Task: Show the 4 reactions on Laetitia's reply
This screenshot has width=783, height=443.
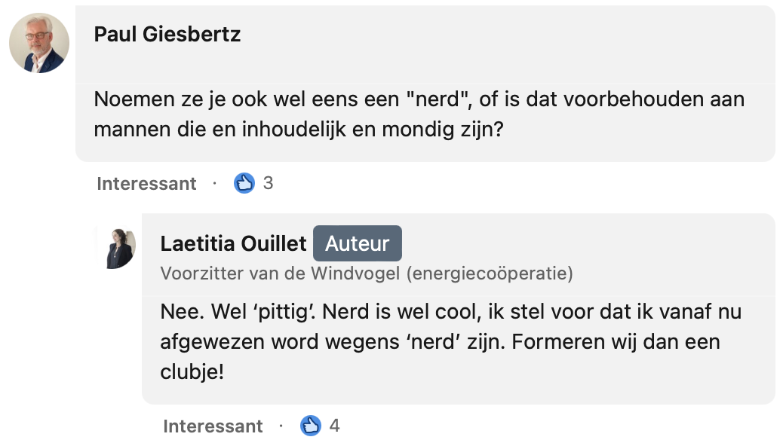Action: point(334,426)
